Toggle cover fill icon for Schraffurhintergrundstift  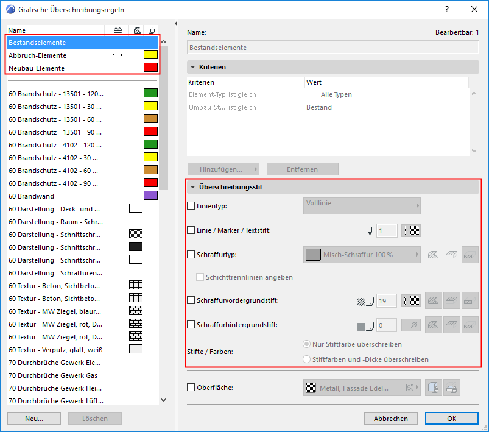[452, 325]
